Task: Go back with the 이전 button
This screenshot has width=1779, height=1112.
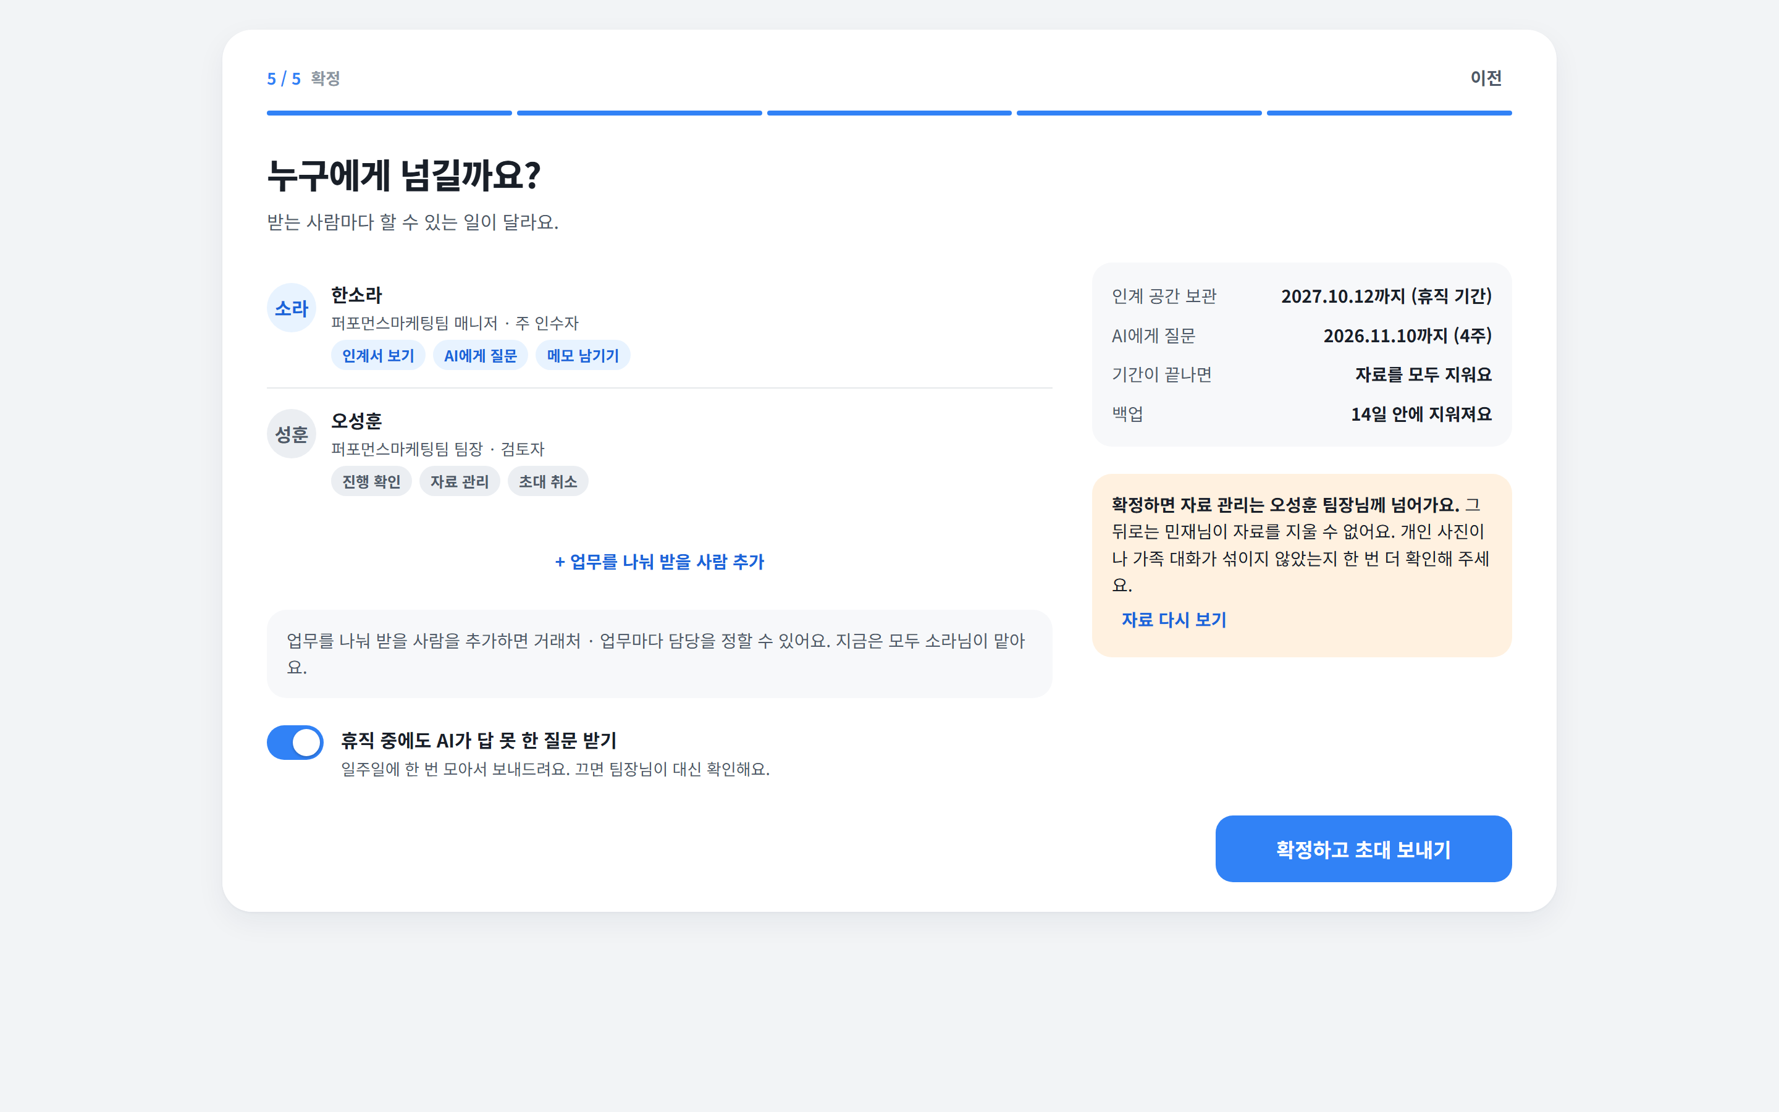Action: click(x=1486, y=78)
